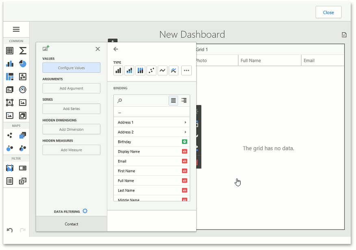Click the Close button at top right
This screenshot has height=250, width=356.
[328, 13]
